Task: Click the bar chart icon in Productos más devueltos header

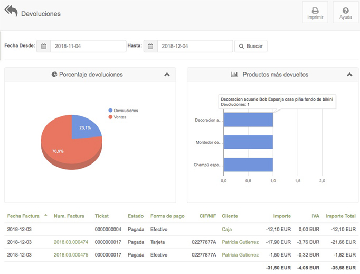Action: click(x=234, y=75)
